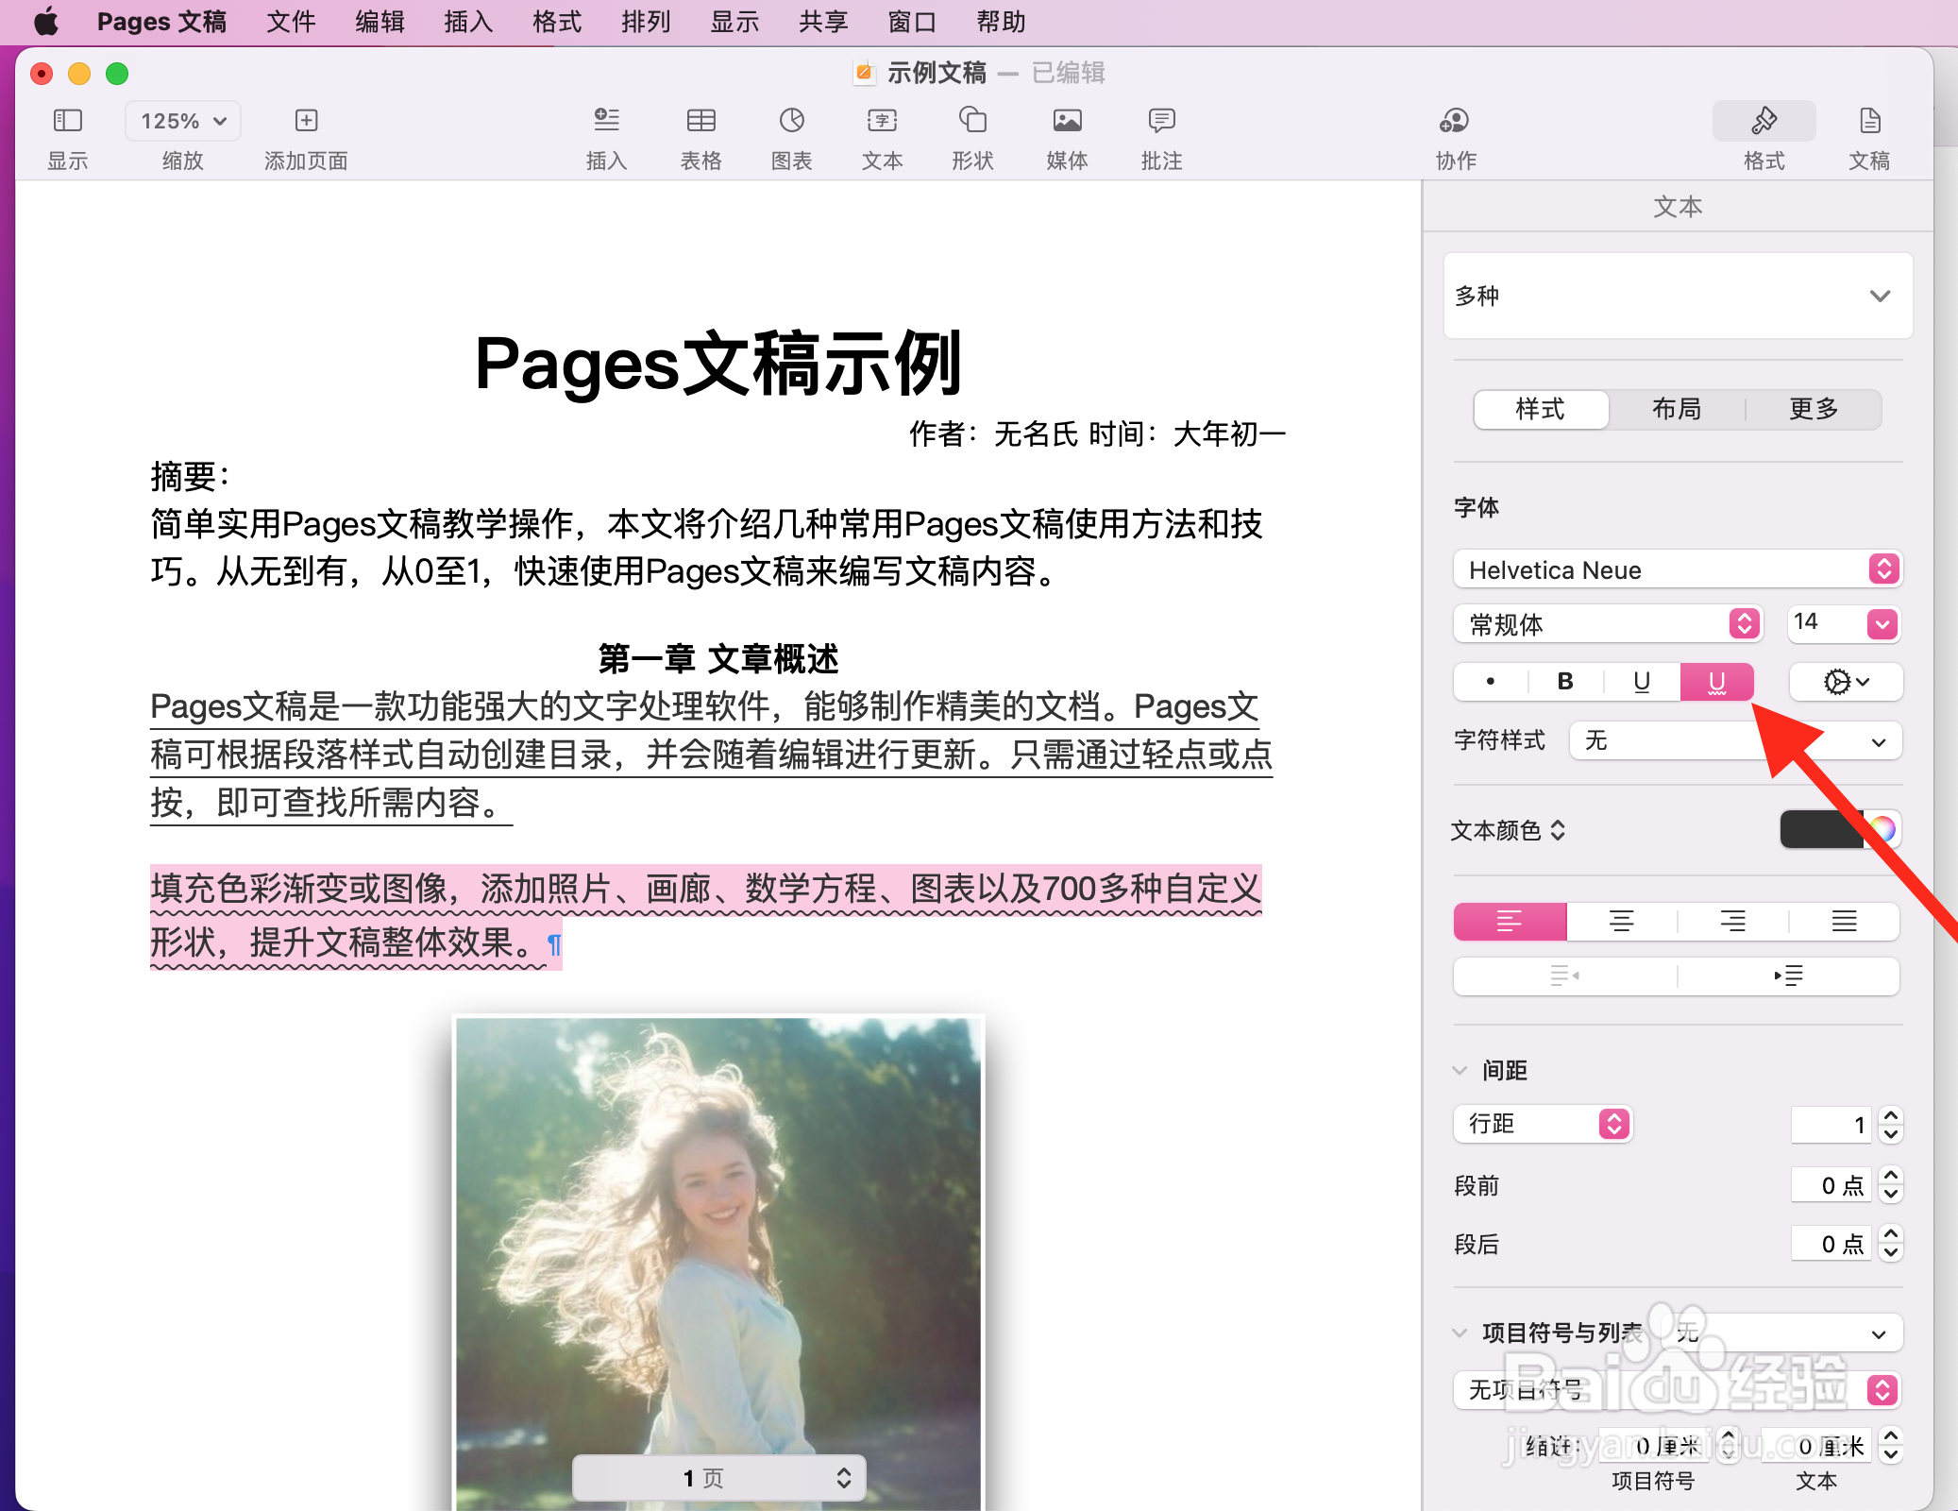Open the 插入 toolbar icon
Screen dimensions: 1958x1511
[606, 121]
